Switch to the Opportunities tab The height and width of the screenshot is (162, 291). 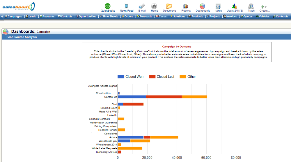point(86,17)
